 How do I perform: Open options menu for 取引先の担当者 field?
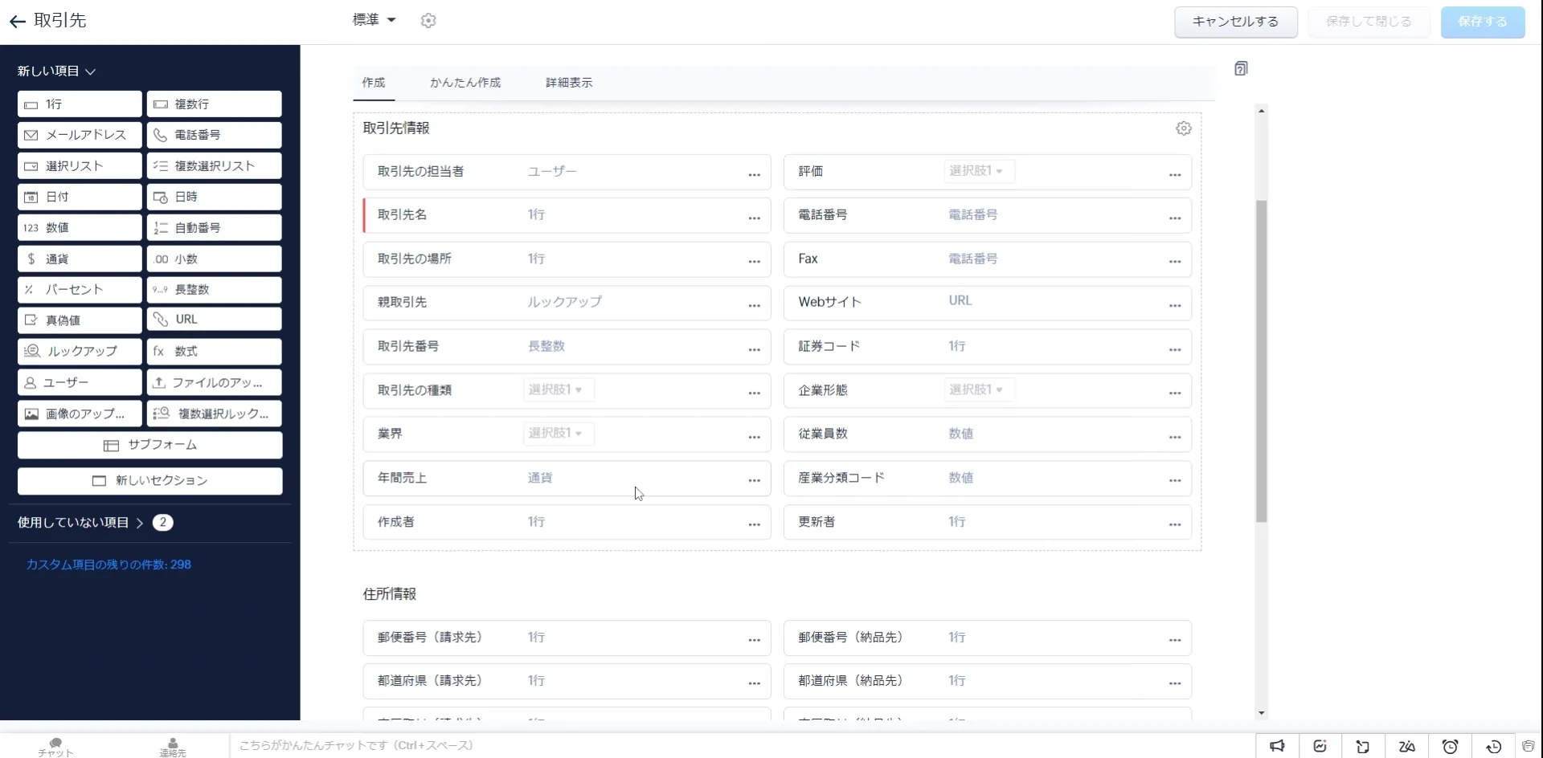coord(754,174)
